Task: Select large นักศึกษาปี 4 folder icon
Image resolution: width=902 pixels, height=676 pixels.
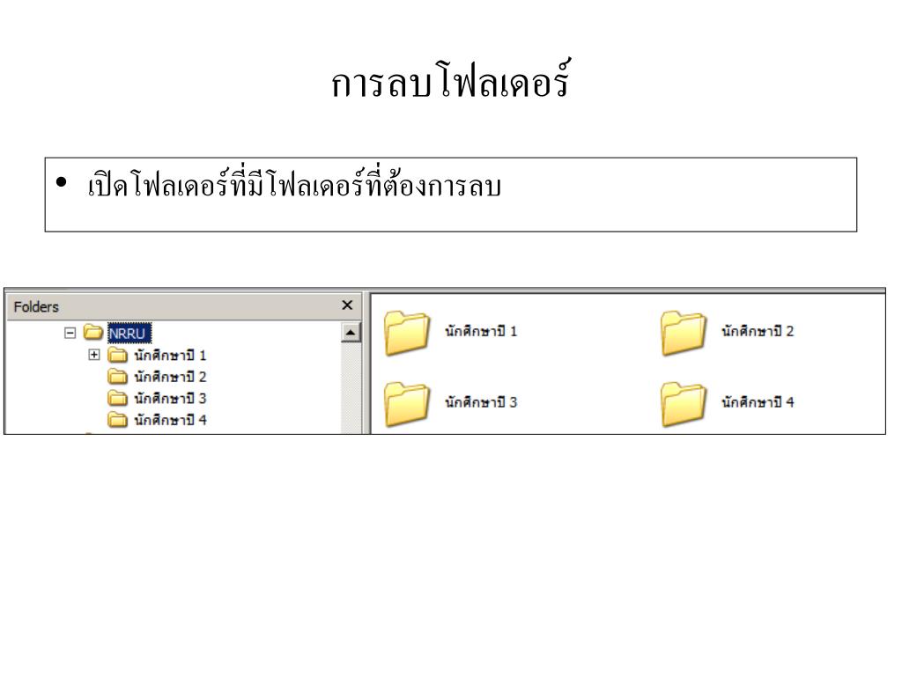Action: click(683, 404)
